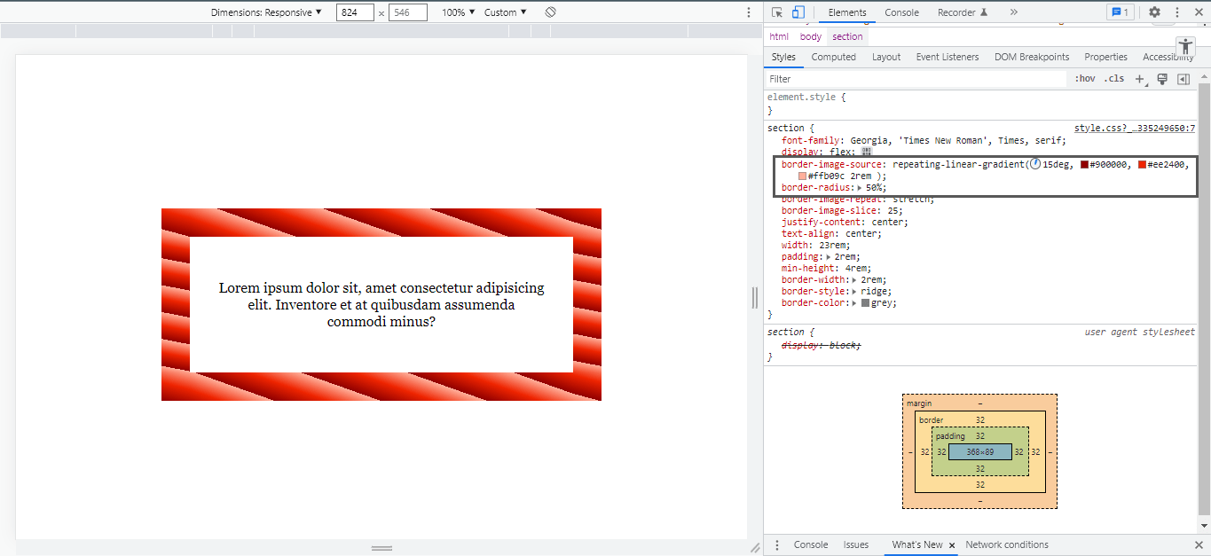Click the Lorem ipsum paragraph in the page

point(381,305)
